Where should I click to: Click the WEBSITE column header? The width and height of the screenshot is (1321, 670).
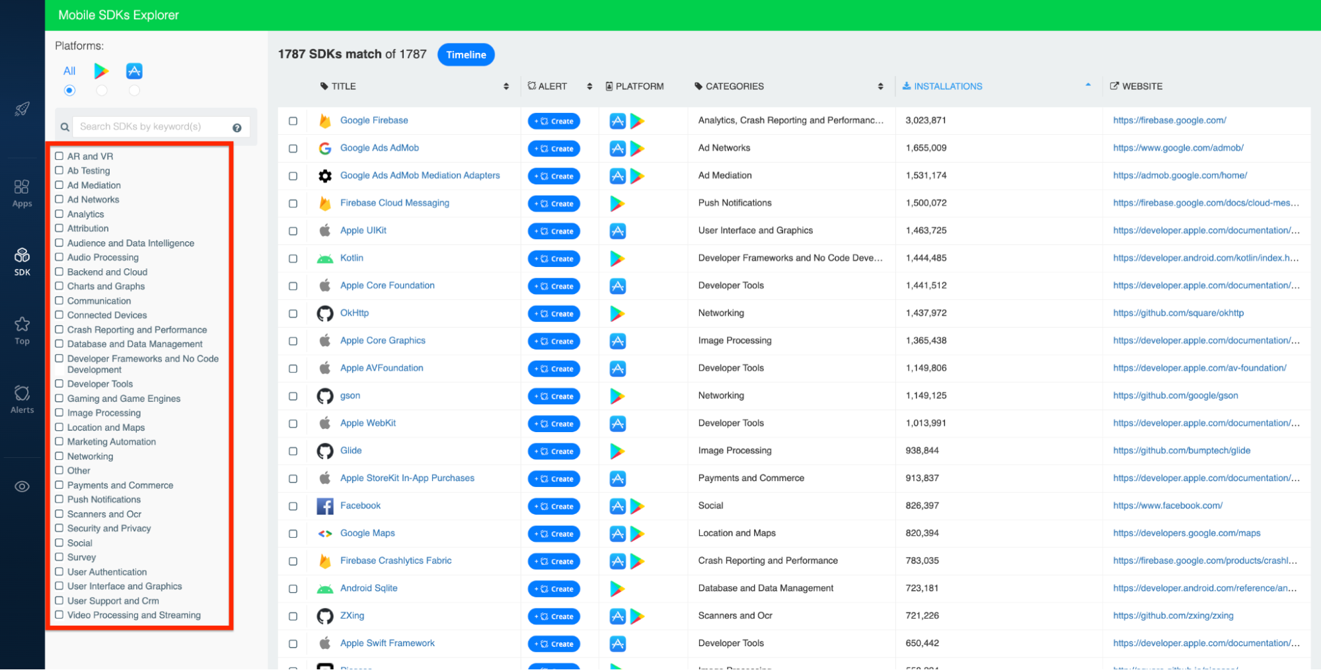pyautogui.click(x=1136, y=87)
